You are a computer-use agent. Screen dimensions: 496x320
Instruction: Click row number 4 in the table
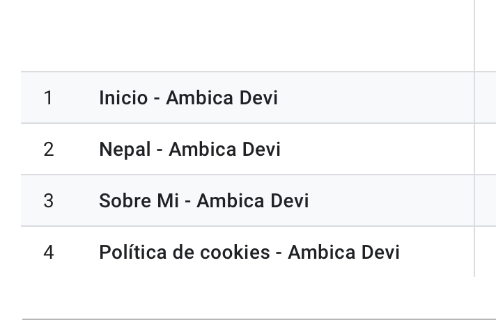tap(48, 252)
